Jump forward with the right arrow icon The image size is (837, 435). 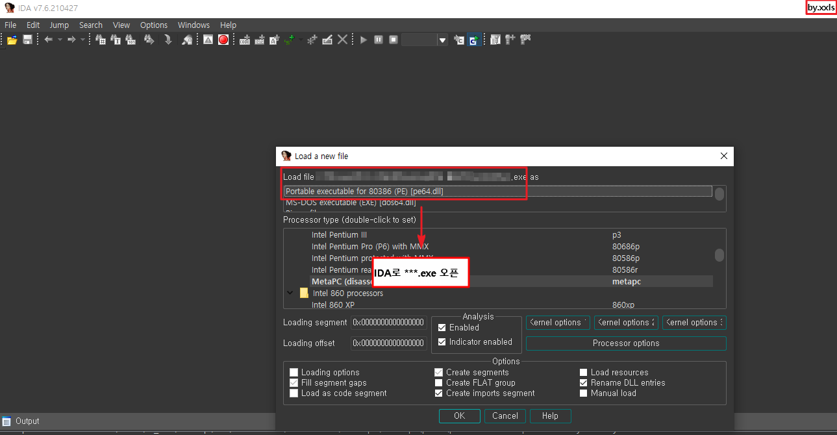coord(71,40)
